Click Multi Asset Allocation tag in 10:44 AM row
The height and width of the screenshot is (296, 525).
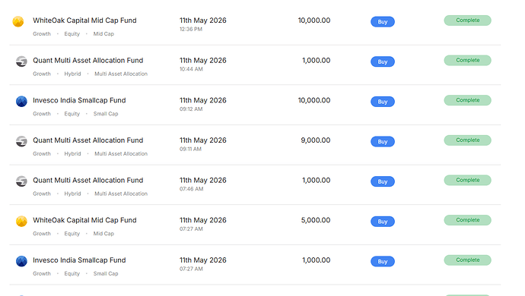pos(121,74)
